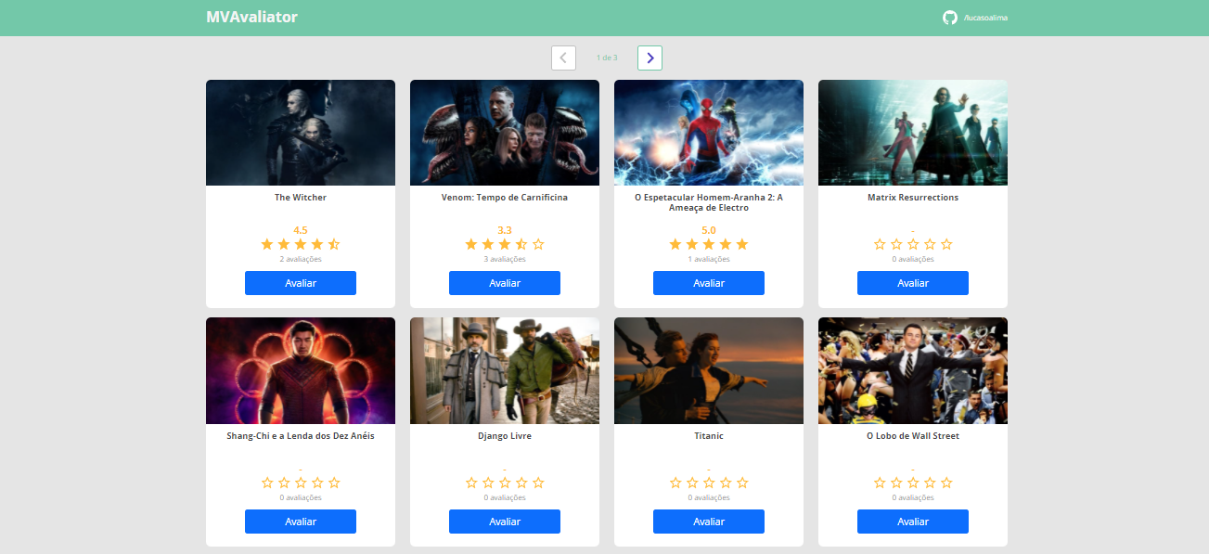
Task: Click the first star on Shang-Chi
Action: [x=267, y=483]
